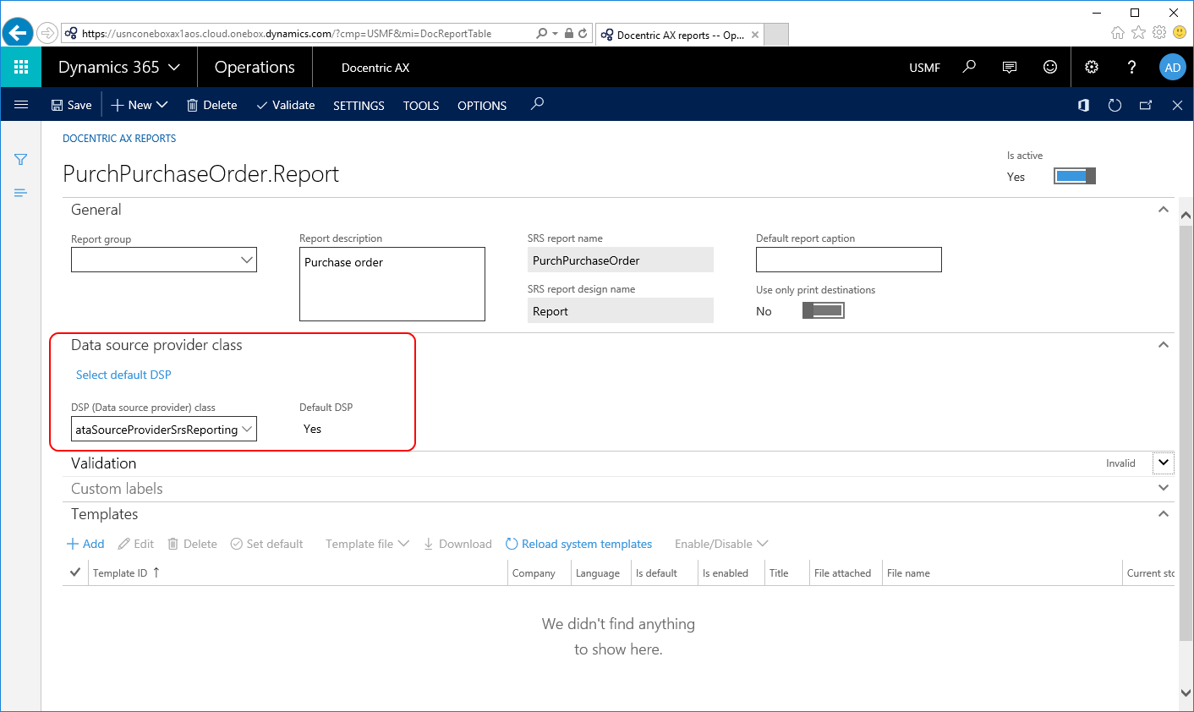
Task: Collapse the Templates section chevron
Action: coord(1164,514)
